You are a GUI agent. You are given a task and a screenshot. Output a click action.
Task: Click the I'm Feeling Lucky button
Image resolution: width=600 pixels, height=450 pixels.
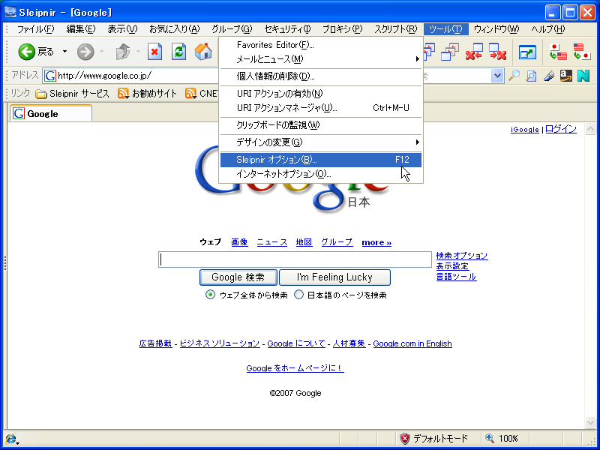coord(334,277)
